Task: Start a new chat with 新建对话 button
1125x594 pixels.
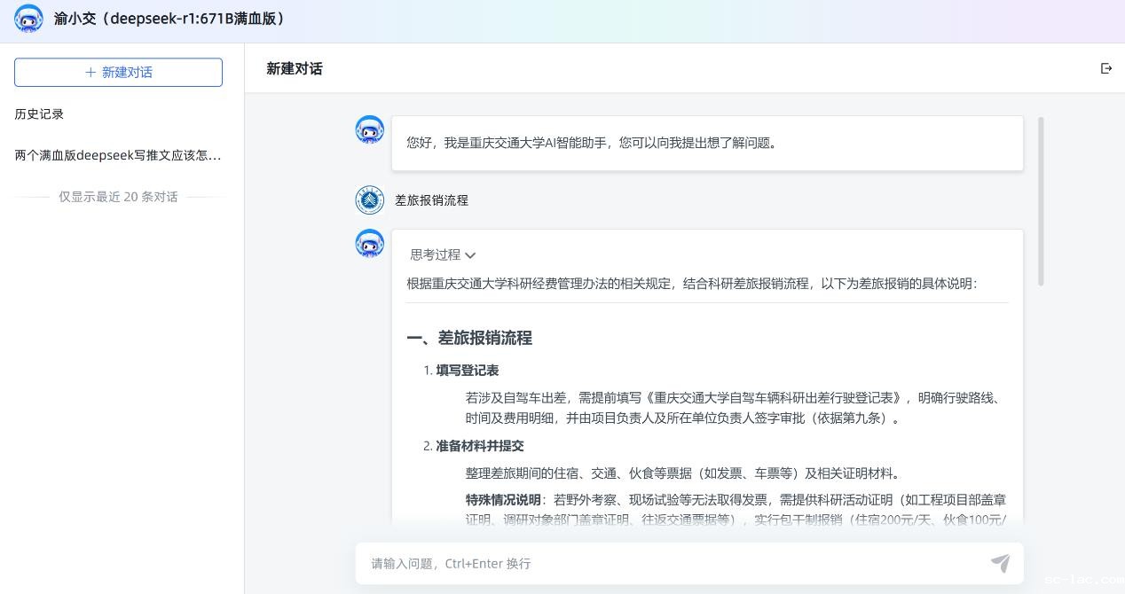Action: tap(118, 73)
